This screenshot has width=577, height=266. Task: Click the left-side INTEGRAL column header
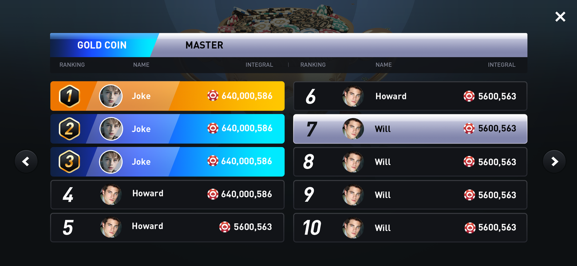coord(259,65)
